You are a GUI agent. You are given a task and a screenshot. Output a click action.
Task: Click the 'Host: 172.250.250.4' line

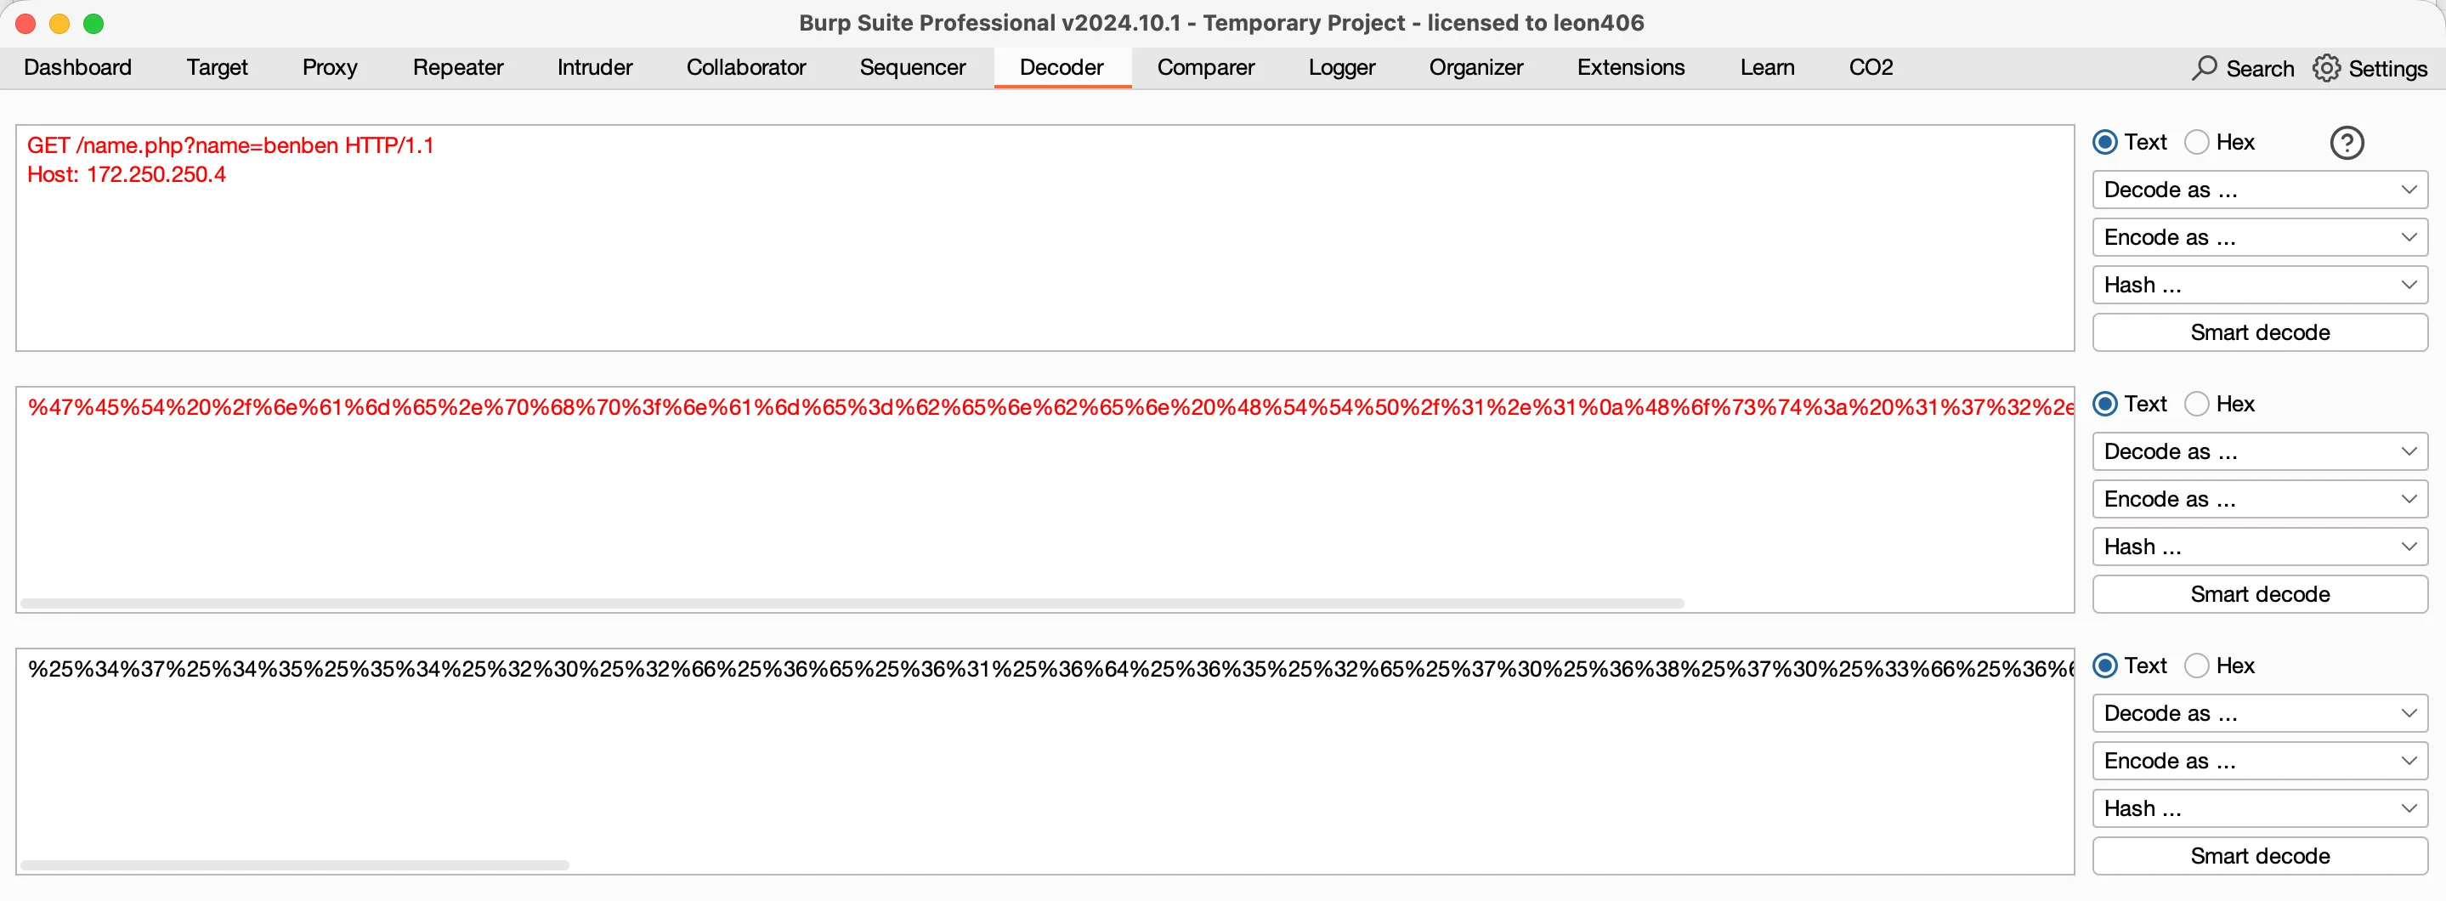pyautogui.click(x=127, y=175)
